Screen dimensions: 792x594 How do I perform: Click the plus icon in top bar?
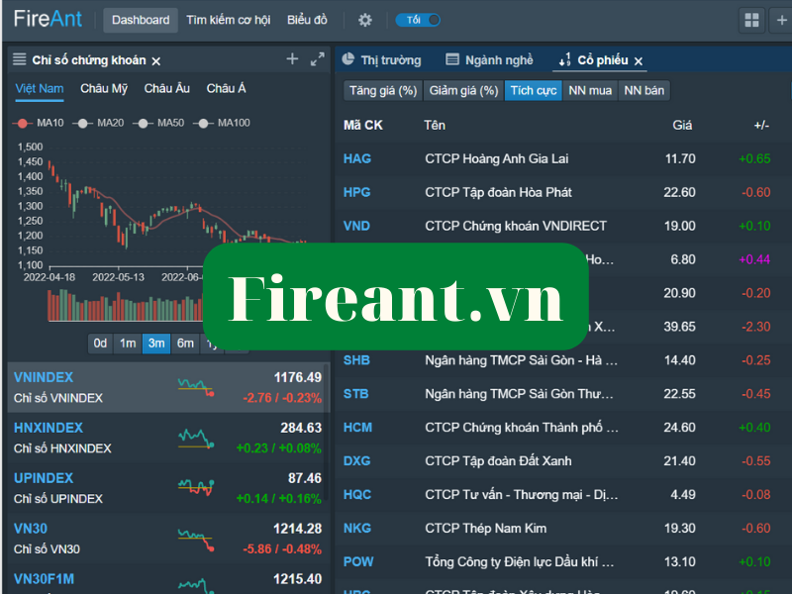pos(781,20)
